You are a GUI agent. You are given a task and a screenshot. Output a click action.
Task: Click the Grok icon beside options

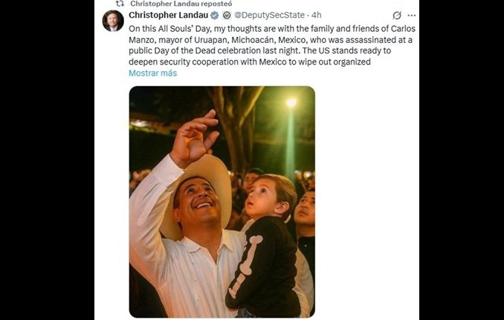click(397, 16)
